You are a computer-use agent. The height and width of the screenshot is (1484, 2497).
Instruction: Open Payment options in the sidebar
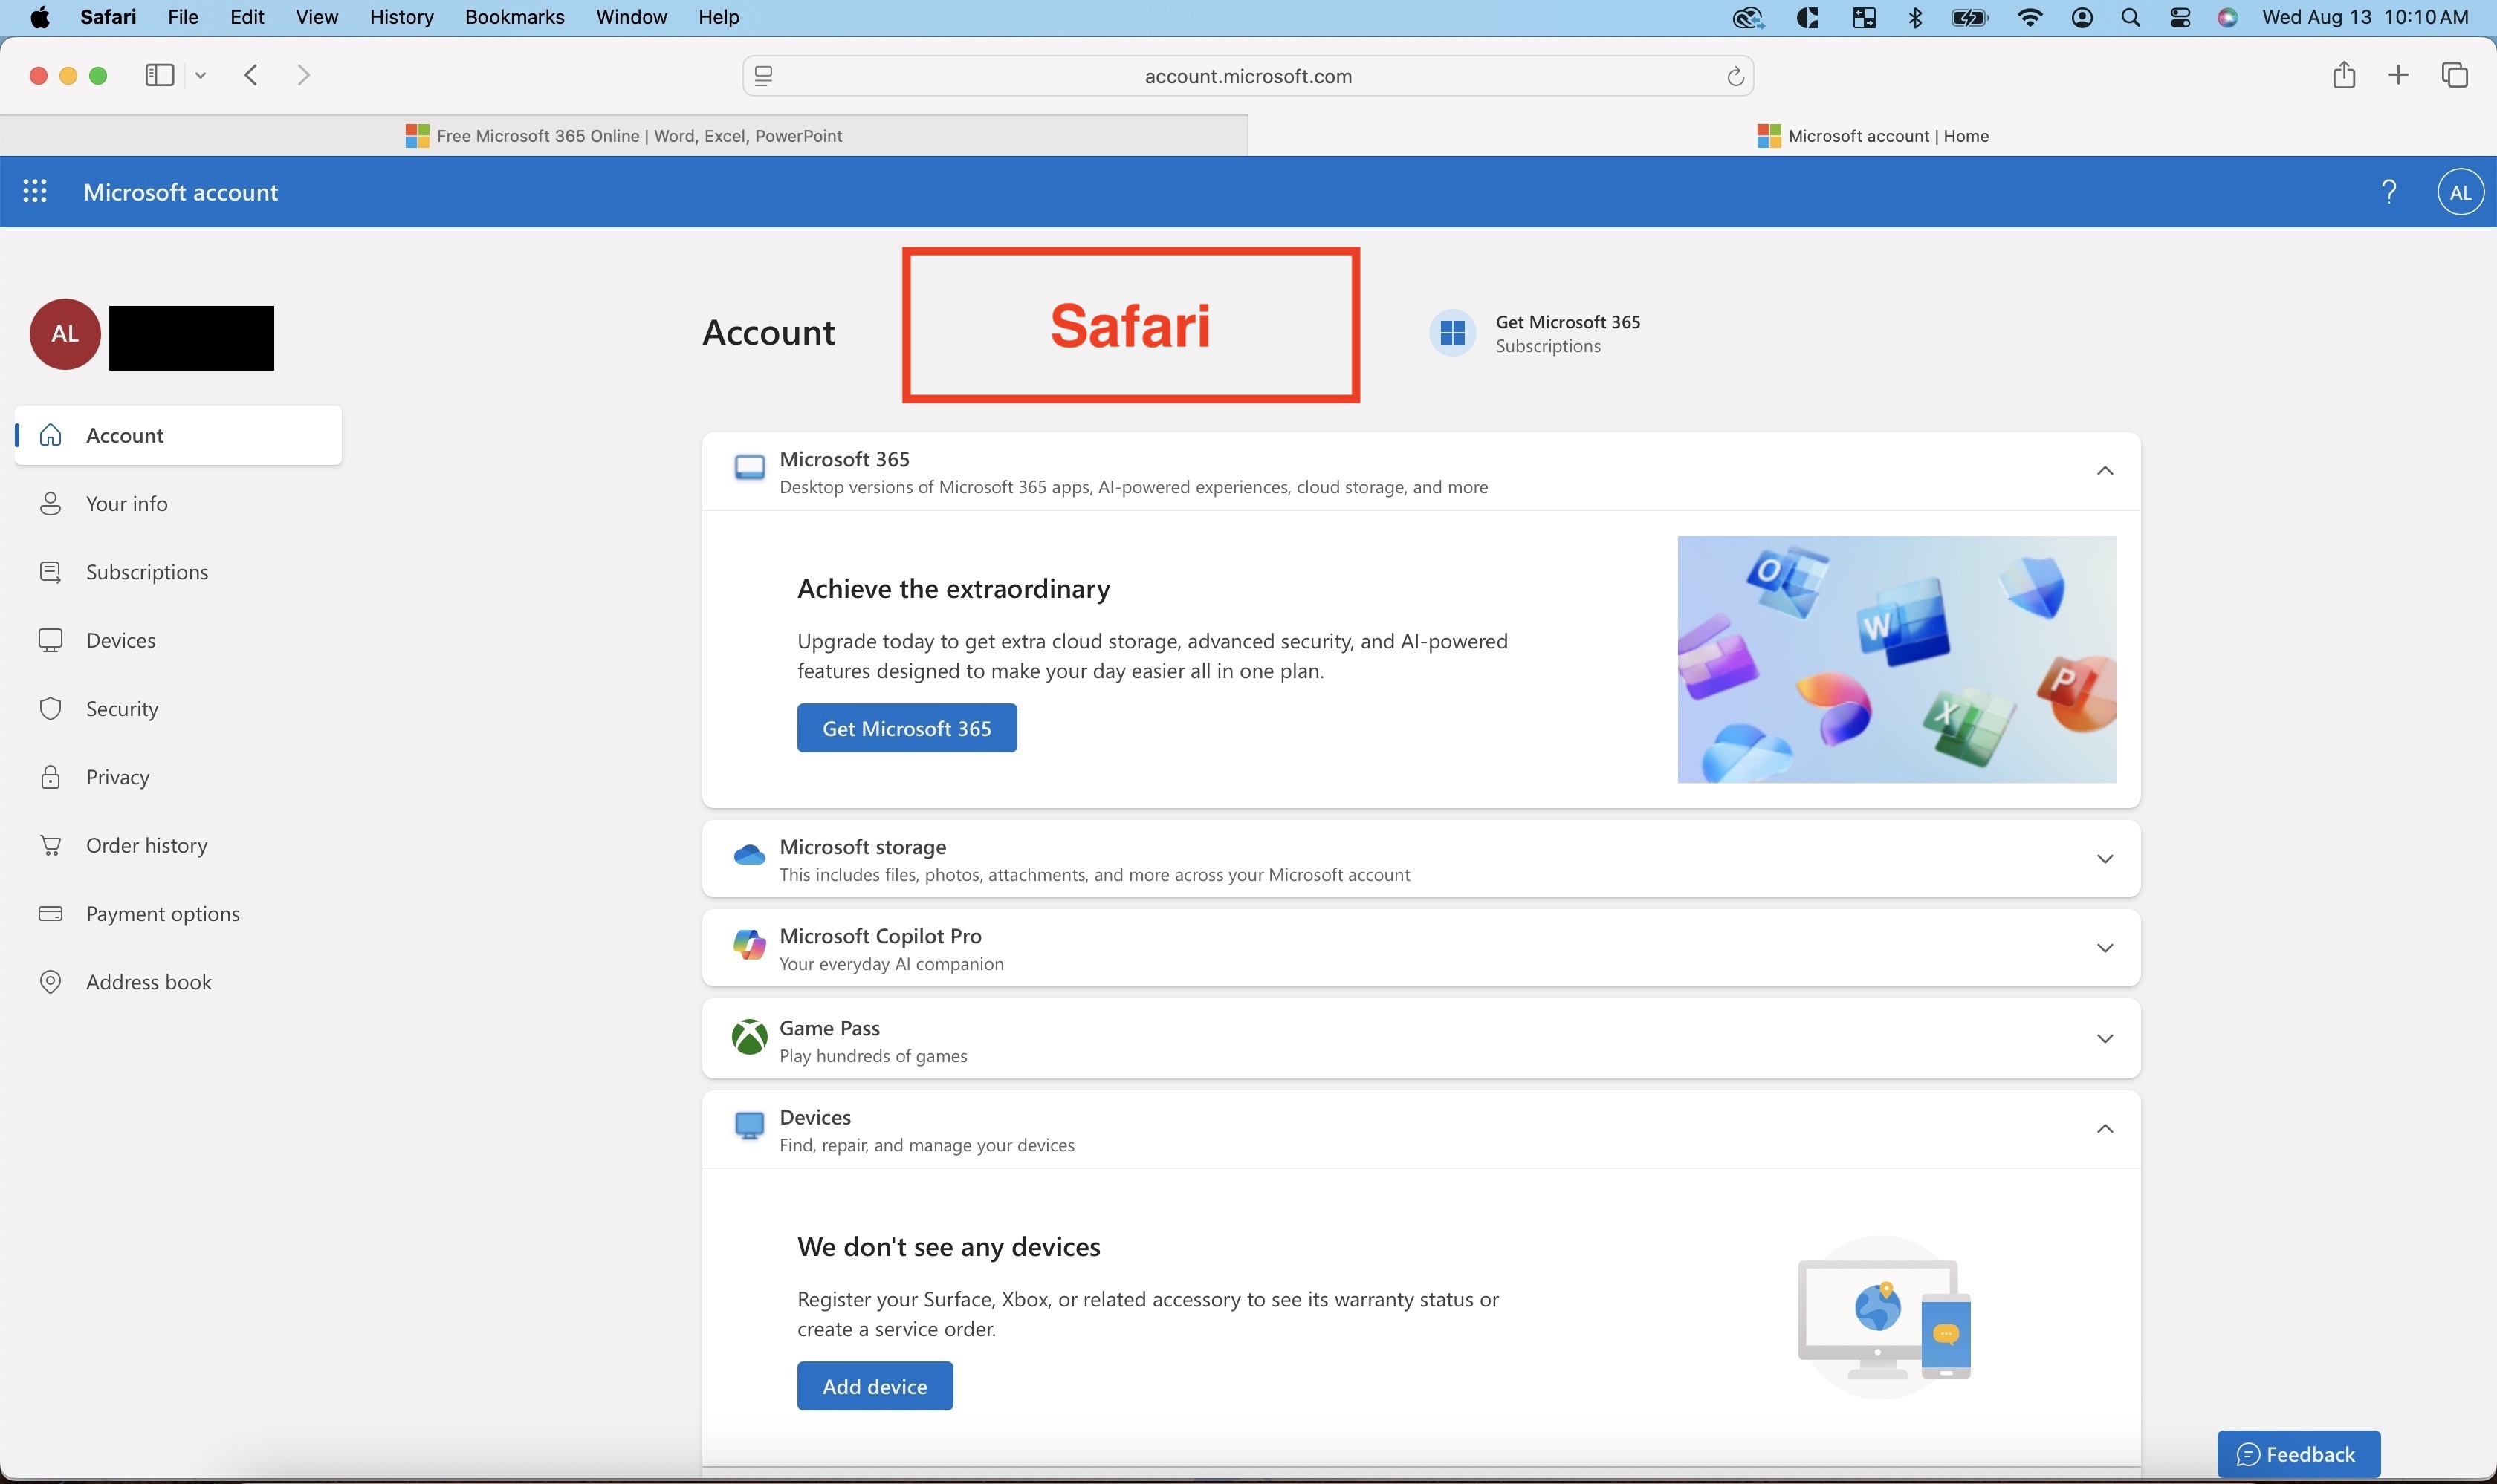(162, 913)
